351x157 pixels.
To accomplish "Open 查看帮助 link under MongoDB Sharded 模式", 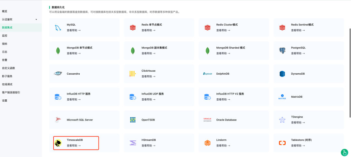I will click(x=223, y=53).
